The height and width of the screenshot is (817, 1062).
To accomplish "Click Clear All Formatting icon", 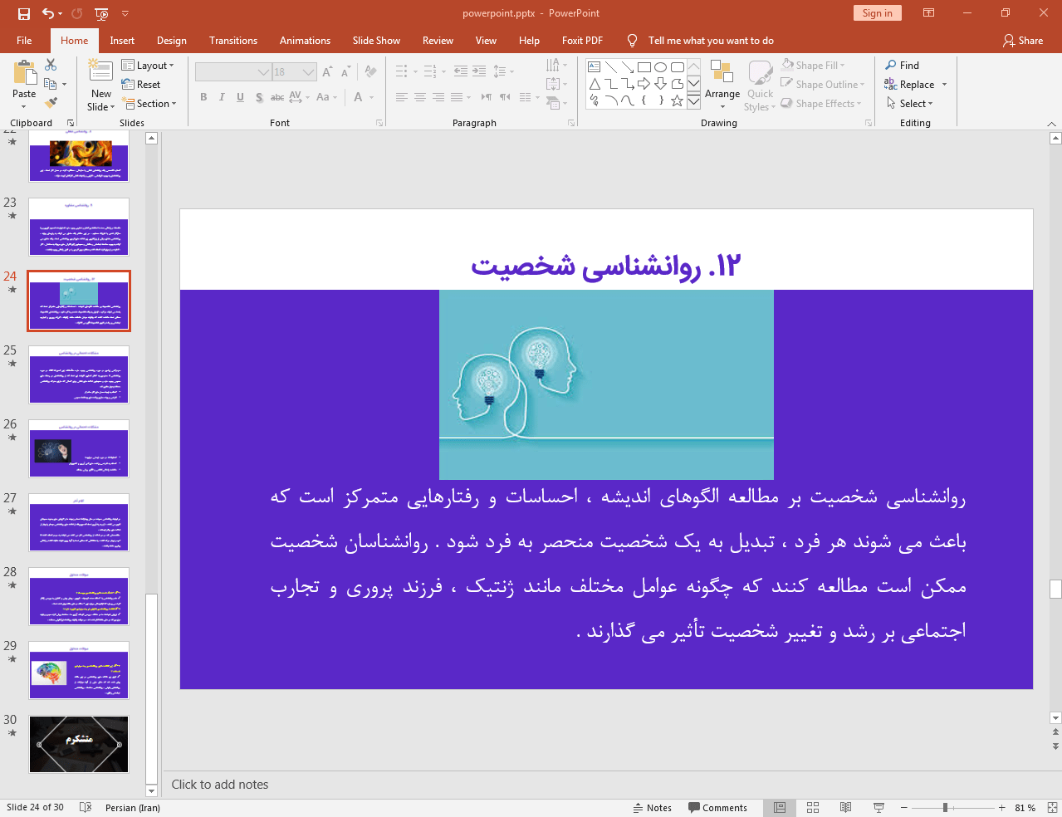I will pos(370,72).
